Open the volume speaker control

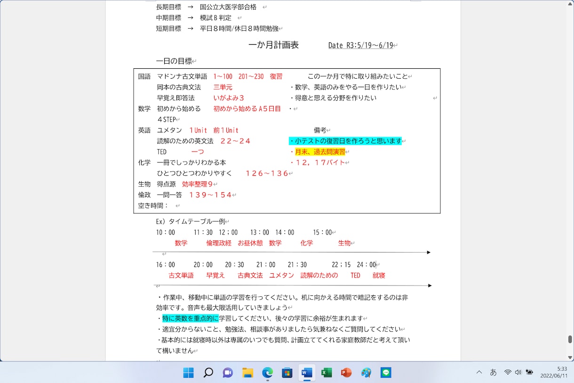[518, 372]
